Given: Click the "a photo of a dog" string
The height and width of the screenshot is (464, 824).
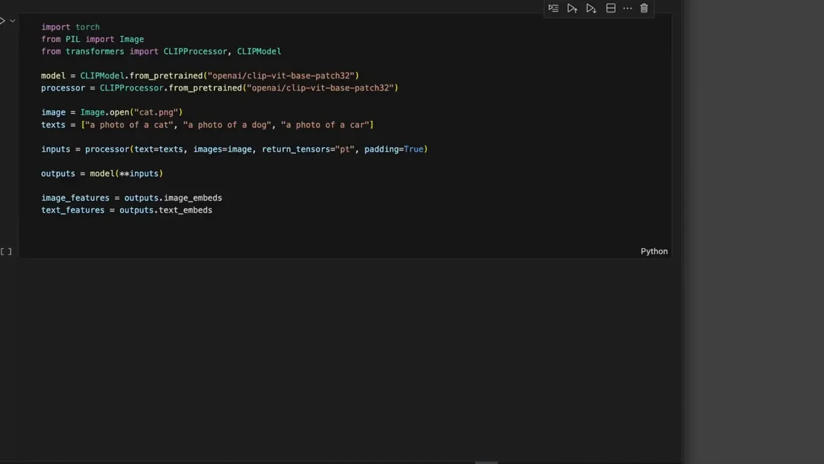Looking at the screenshot, I should point(227,125).
